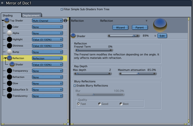Click the Max depth slider
Screen dimensions: 193x126
coord(92,73)
